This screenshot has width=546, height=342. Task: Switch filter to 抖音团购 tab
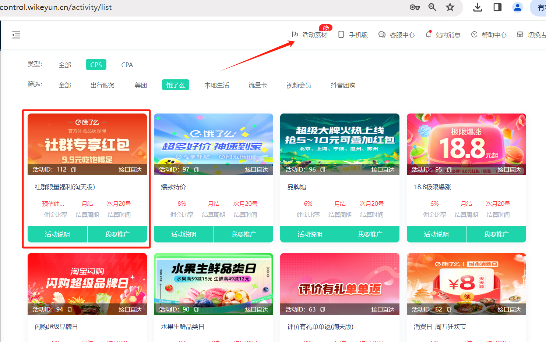(343, 85)
